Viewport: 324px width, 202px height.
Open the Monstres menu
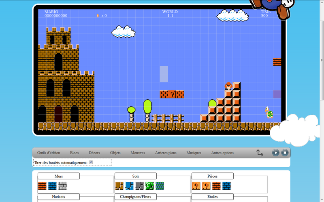pos(138,153)
